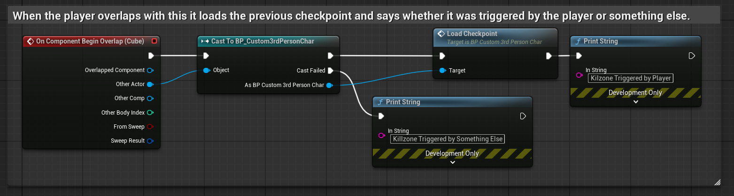
Task: Click the overlap event's exec output pin
Action: pyautogui.click(x=151, y=56)
